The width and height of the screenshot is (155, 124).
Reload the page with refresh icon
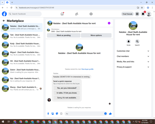point(11,8)
